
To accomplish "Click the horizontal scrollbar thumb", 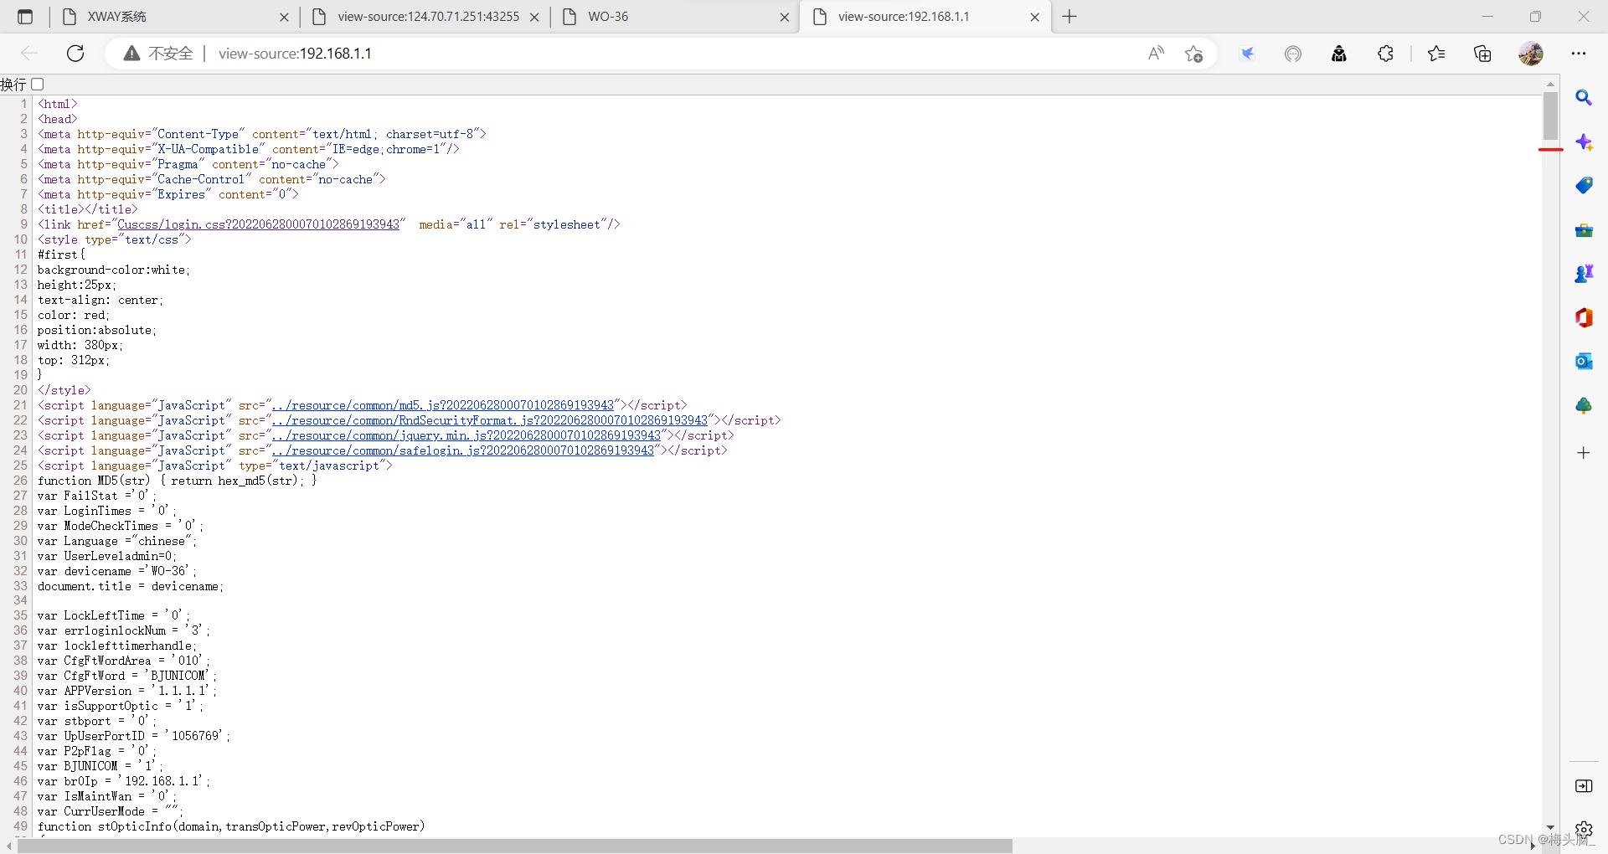I will (x=515, y=846).
